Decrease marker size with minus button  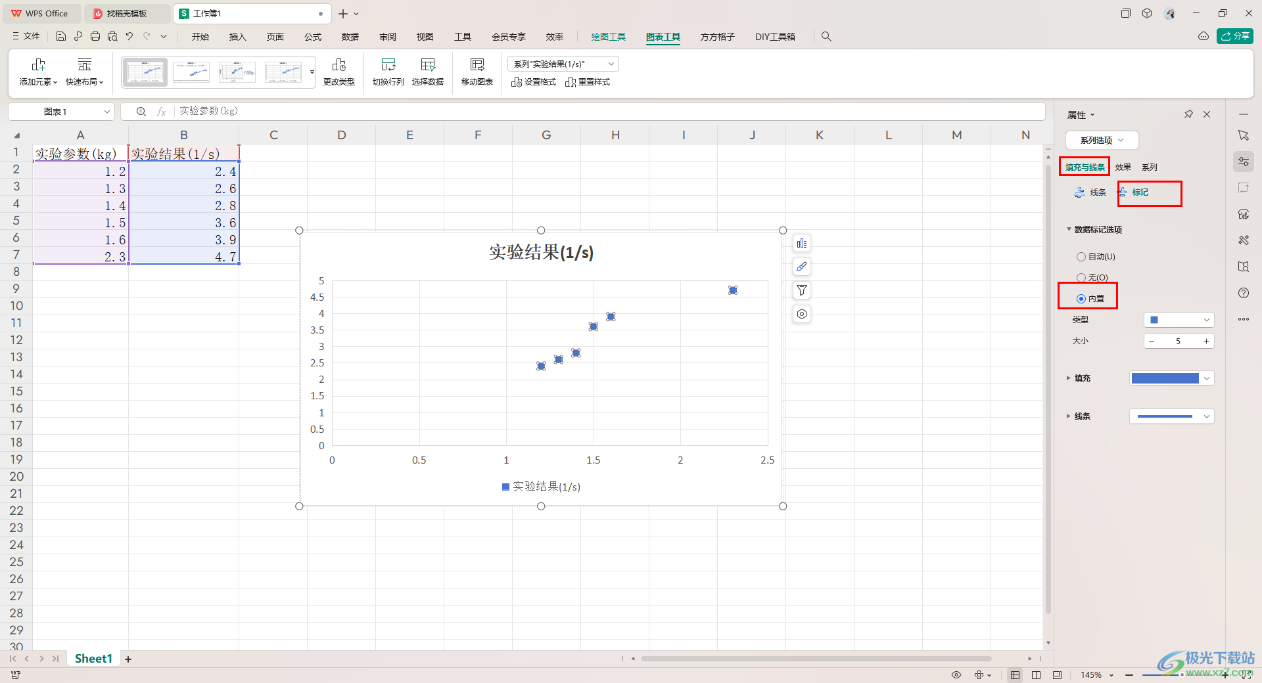(x=1152, y=341)
